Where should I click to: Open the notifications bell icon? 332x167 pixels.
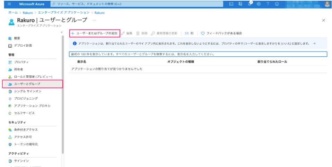[x=250, y=4]
